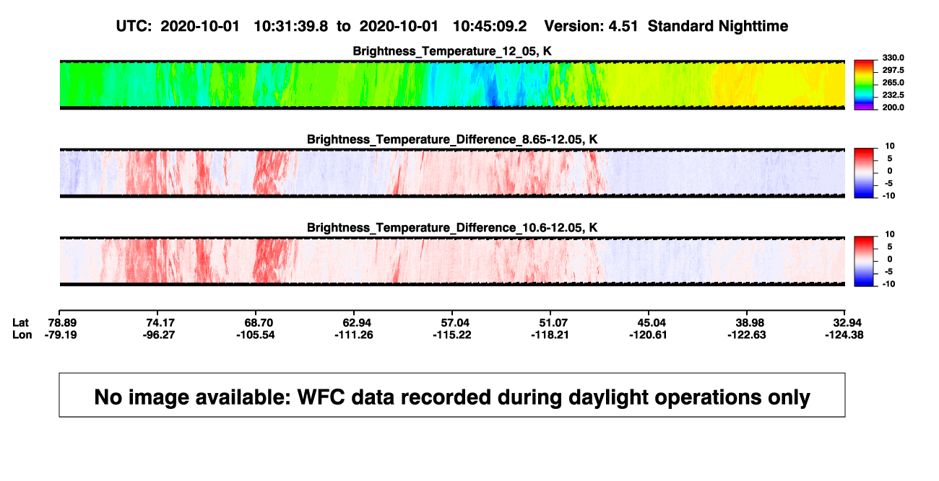Image resolution: width=939 pixels, height=481 pixels.
Task: Click latitude value '62.94'
Action: 358,322
